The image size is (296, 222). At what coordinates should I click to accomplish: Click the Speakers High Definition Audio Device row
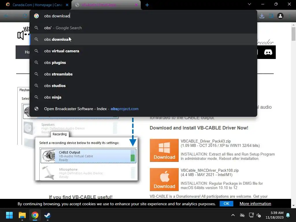(70, 128)
